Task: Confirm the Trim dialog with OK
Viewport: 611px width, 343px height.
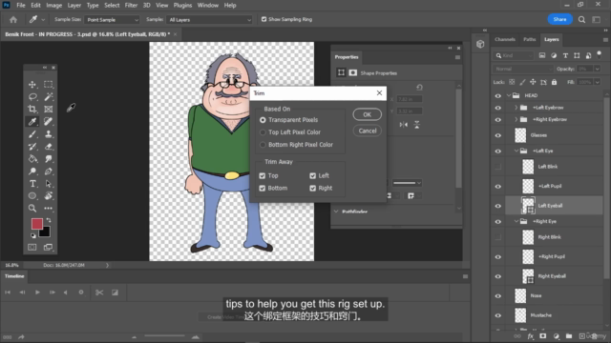Action: [x=367, y=114]
